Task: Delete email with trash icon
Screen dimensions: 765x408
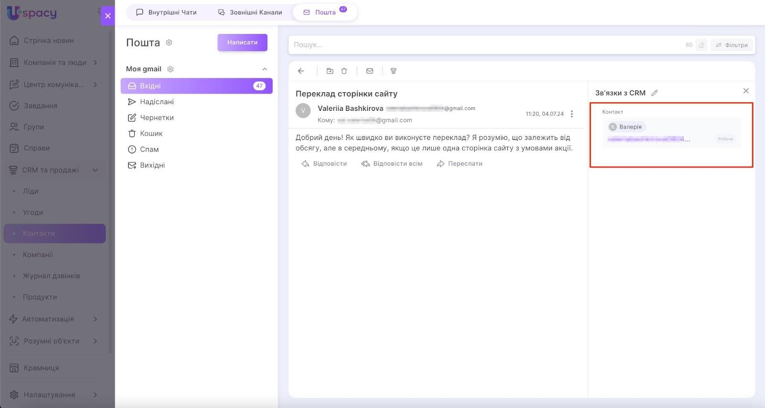Action: 344,71
